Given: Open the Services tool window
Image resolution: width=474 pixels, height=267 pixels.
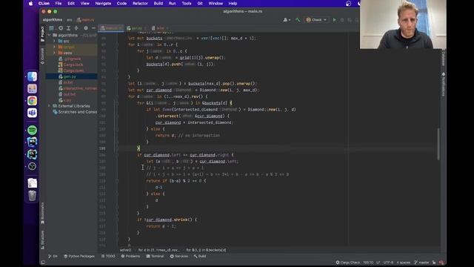Looking at the screenshot, I should click(x=179, y=256).
